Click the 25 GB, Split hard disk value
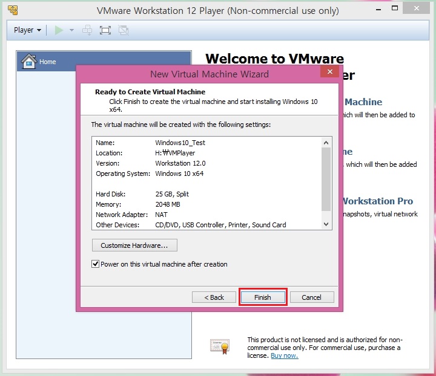436x376 pixels. (172, 194)
